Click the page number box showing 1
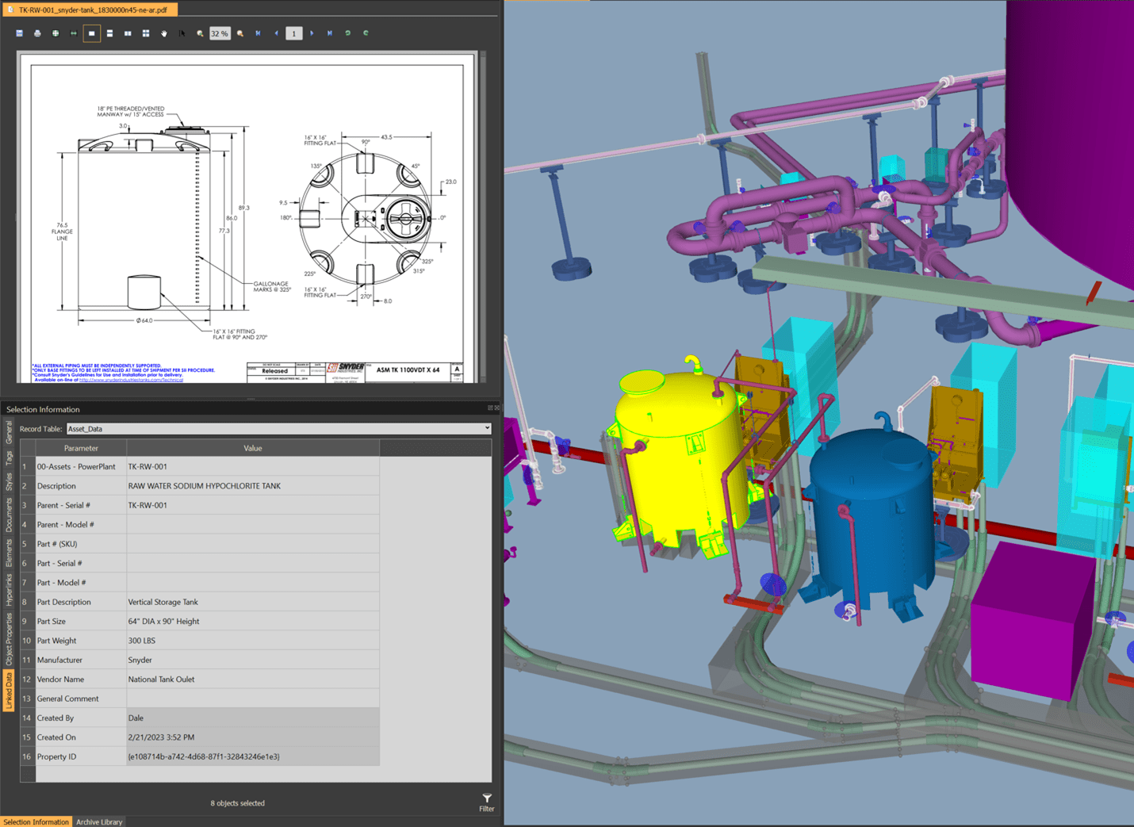This screenshot has width=1134, height=827. click(x=294, y=33)
